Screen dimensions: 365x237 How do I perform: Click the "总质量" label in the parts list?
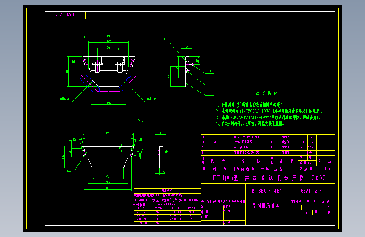tap(306, 169)
